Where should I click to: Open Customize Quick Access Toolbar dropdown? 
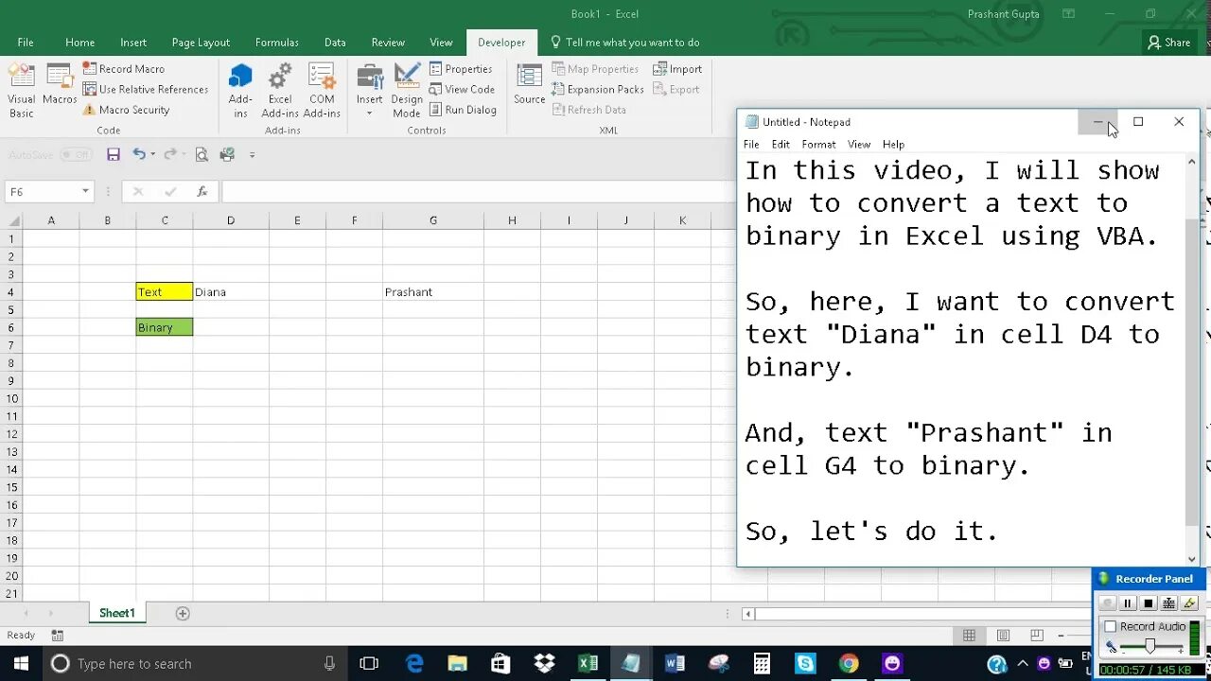point(252,154)
